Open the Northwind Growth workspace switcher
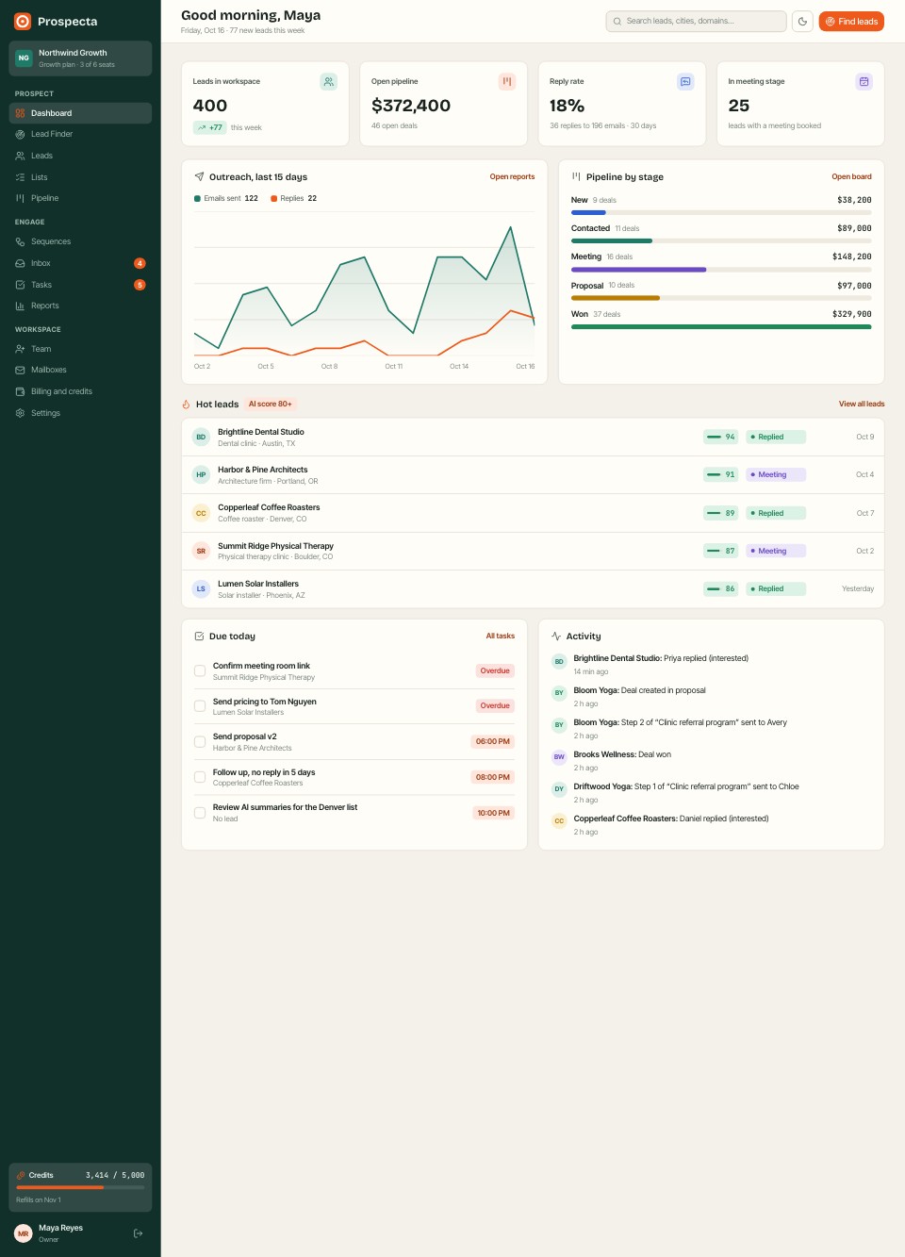The image size is (905, 1257). point(80,58)
